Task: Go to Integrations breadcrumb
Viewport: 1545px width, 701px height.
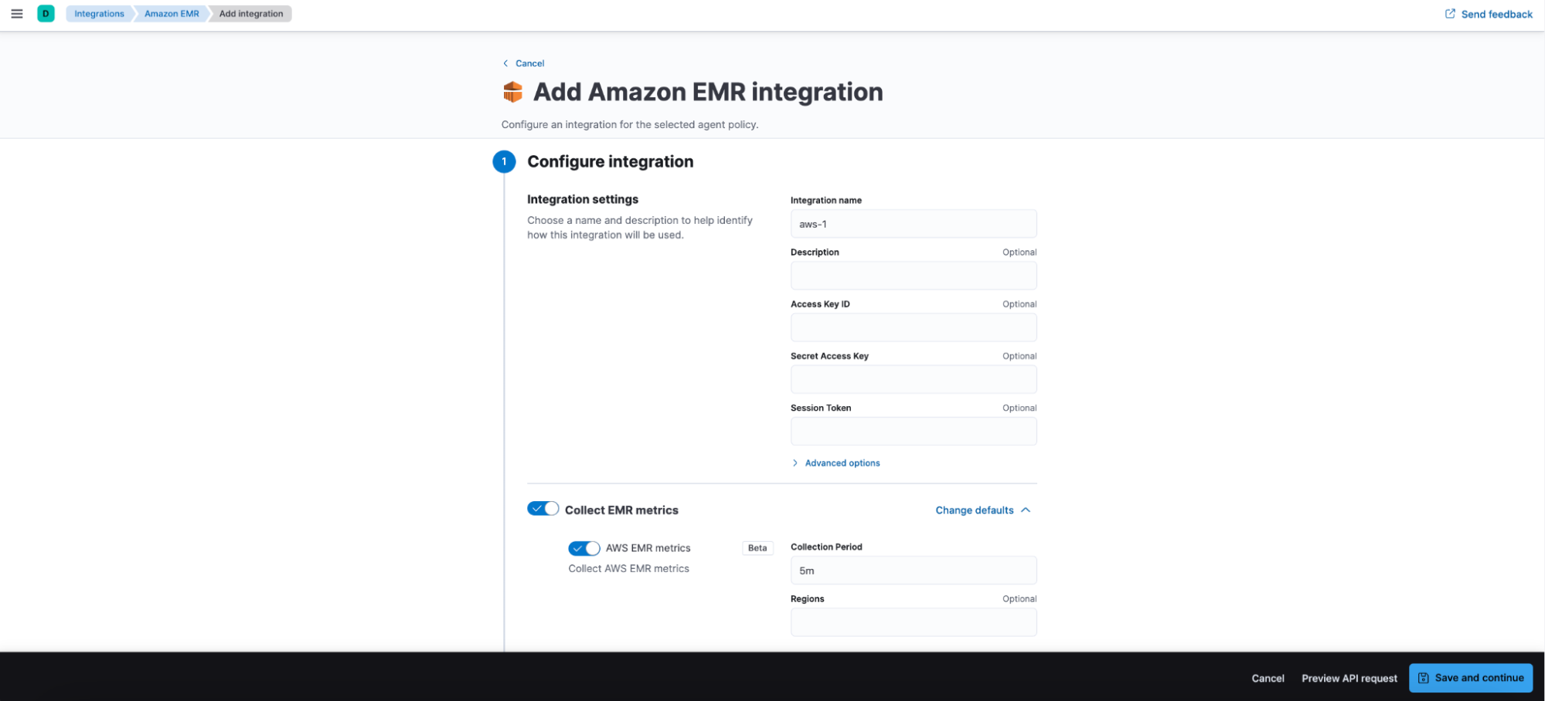Action: click(99, 14)
